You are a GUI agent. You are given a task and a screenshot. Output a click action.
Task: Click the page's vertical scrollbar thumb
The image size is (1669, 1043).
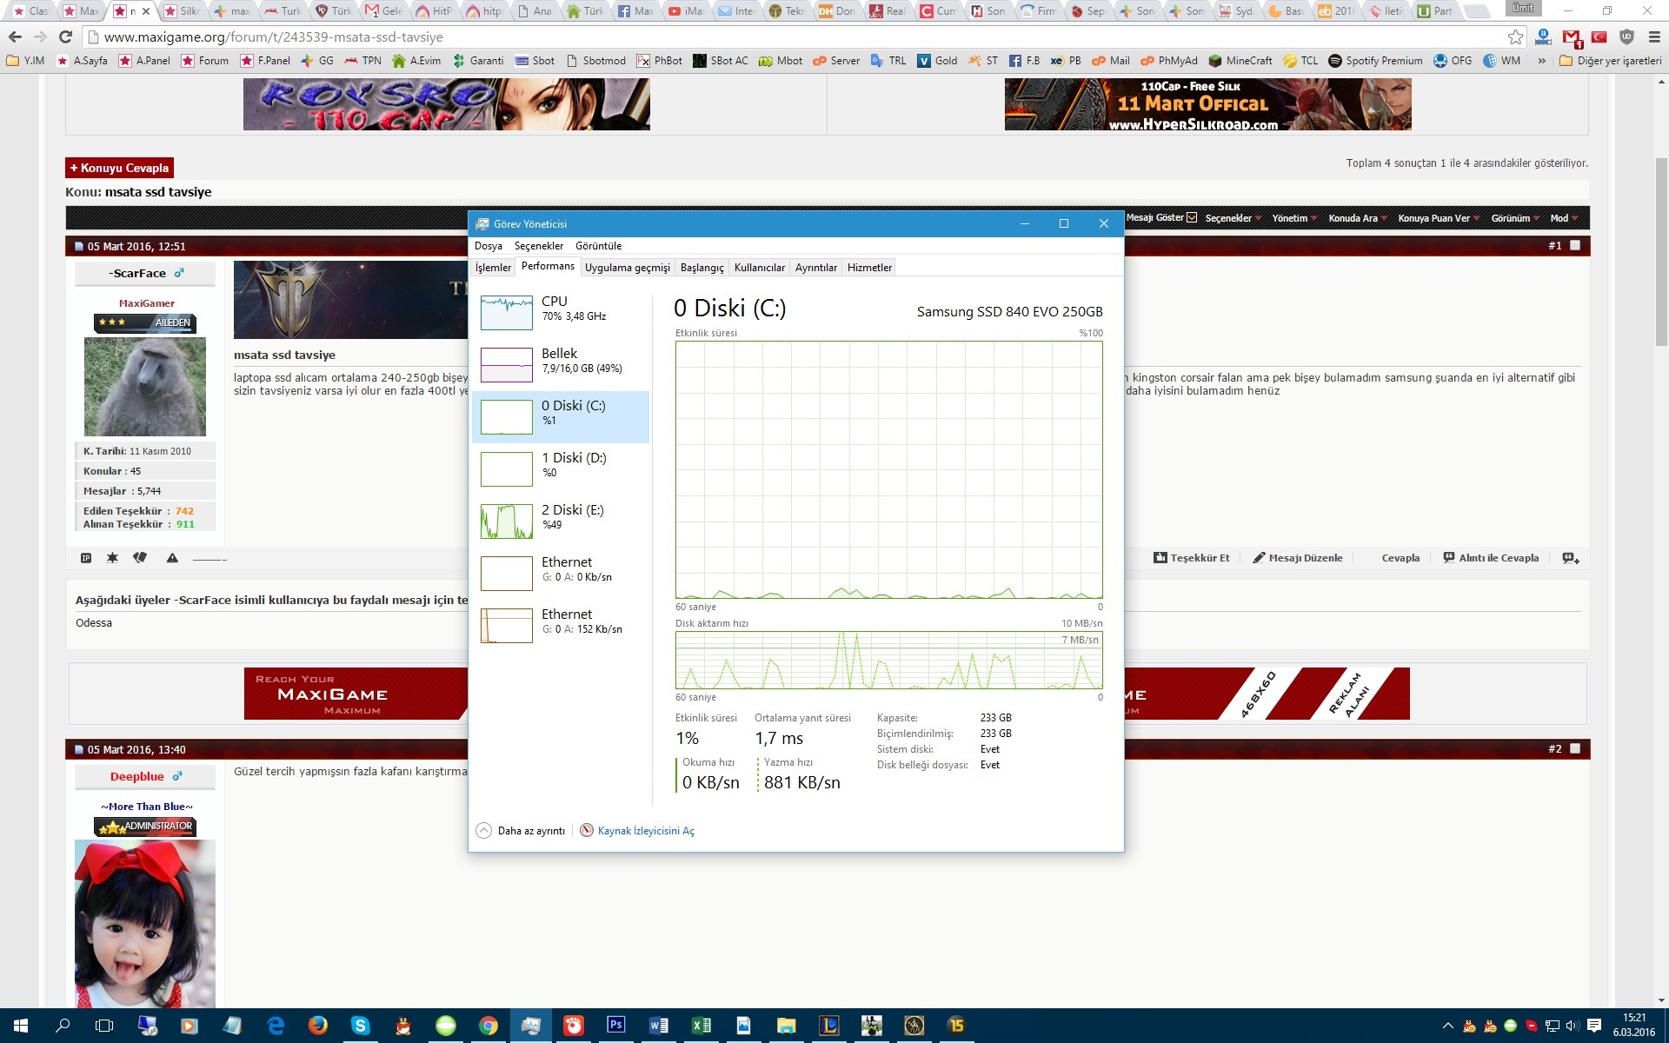(x=1661, y=252)
